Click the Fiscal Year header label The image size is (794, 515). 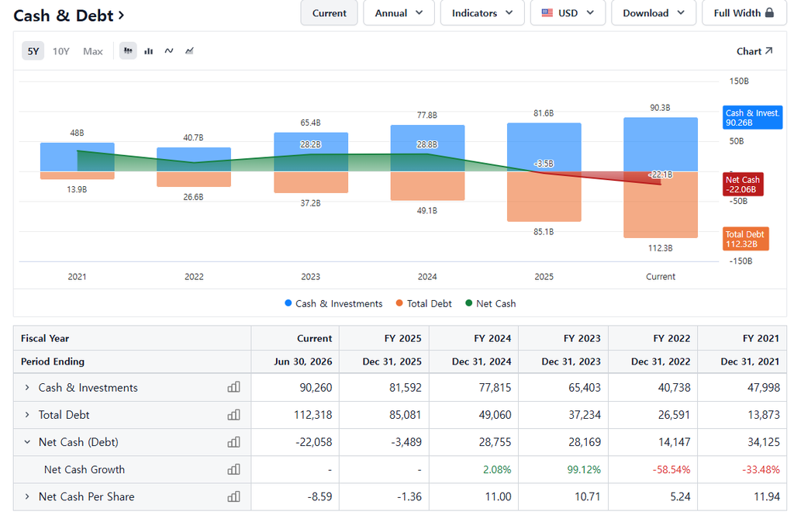pyautogui.click(x=45, y=338)
